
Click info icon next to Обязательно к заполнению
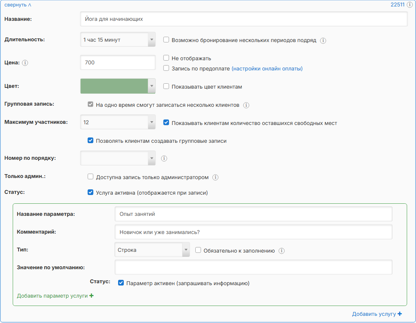pyautogui.click(x=282, y=251)
